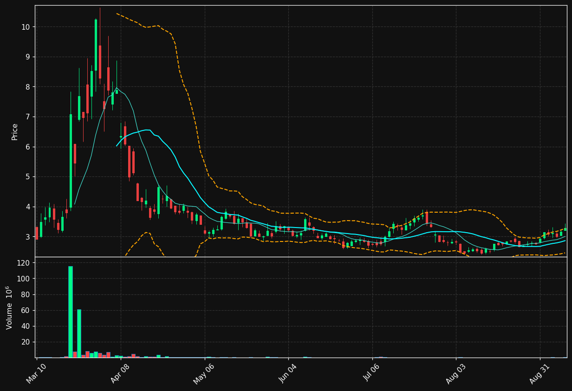572x391 pixels.
Task: Click the tall green candlestick peaking above 10
Action: 96,45
